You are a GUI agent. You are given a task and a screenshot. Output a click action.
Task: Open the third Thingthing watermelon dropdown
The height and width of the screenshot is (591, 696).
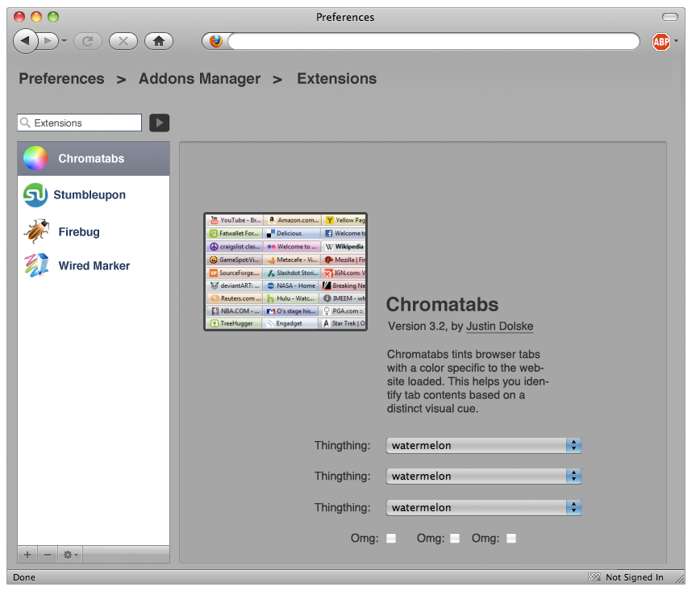point(484,508)
